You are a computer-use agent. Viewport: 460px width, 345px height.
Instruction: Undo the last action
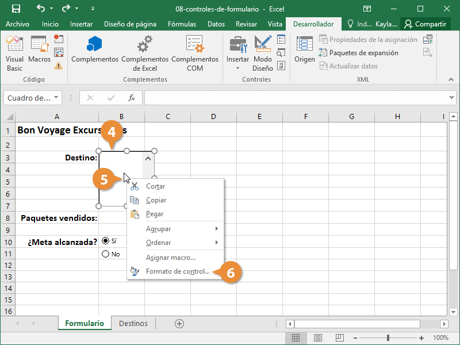click(x=41, y=9)
